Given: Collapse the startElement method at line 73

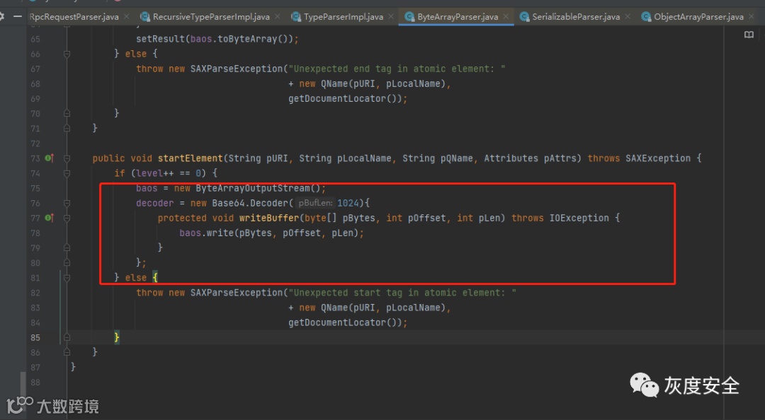Looking at the screenshot, I should tap(67, 158).
